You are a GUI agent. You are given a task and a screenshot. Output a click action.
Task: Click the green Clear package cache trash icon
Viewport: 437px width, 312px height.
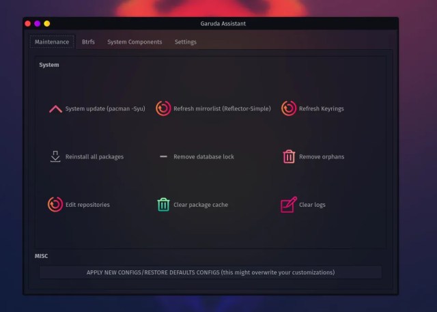pyautogui.click(x=163, y=204)
